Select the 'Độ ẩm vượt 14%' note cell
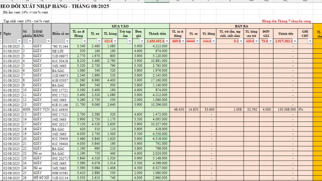This screenshot has width=322, height=181. (25, 12)
